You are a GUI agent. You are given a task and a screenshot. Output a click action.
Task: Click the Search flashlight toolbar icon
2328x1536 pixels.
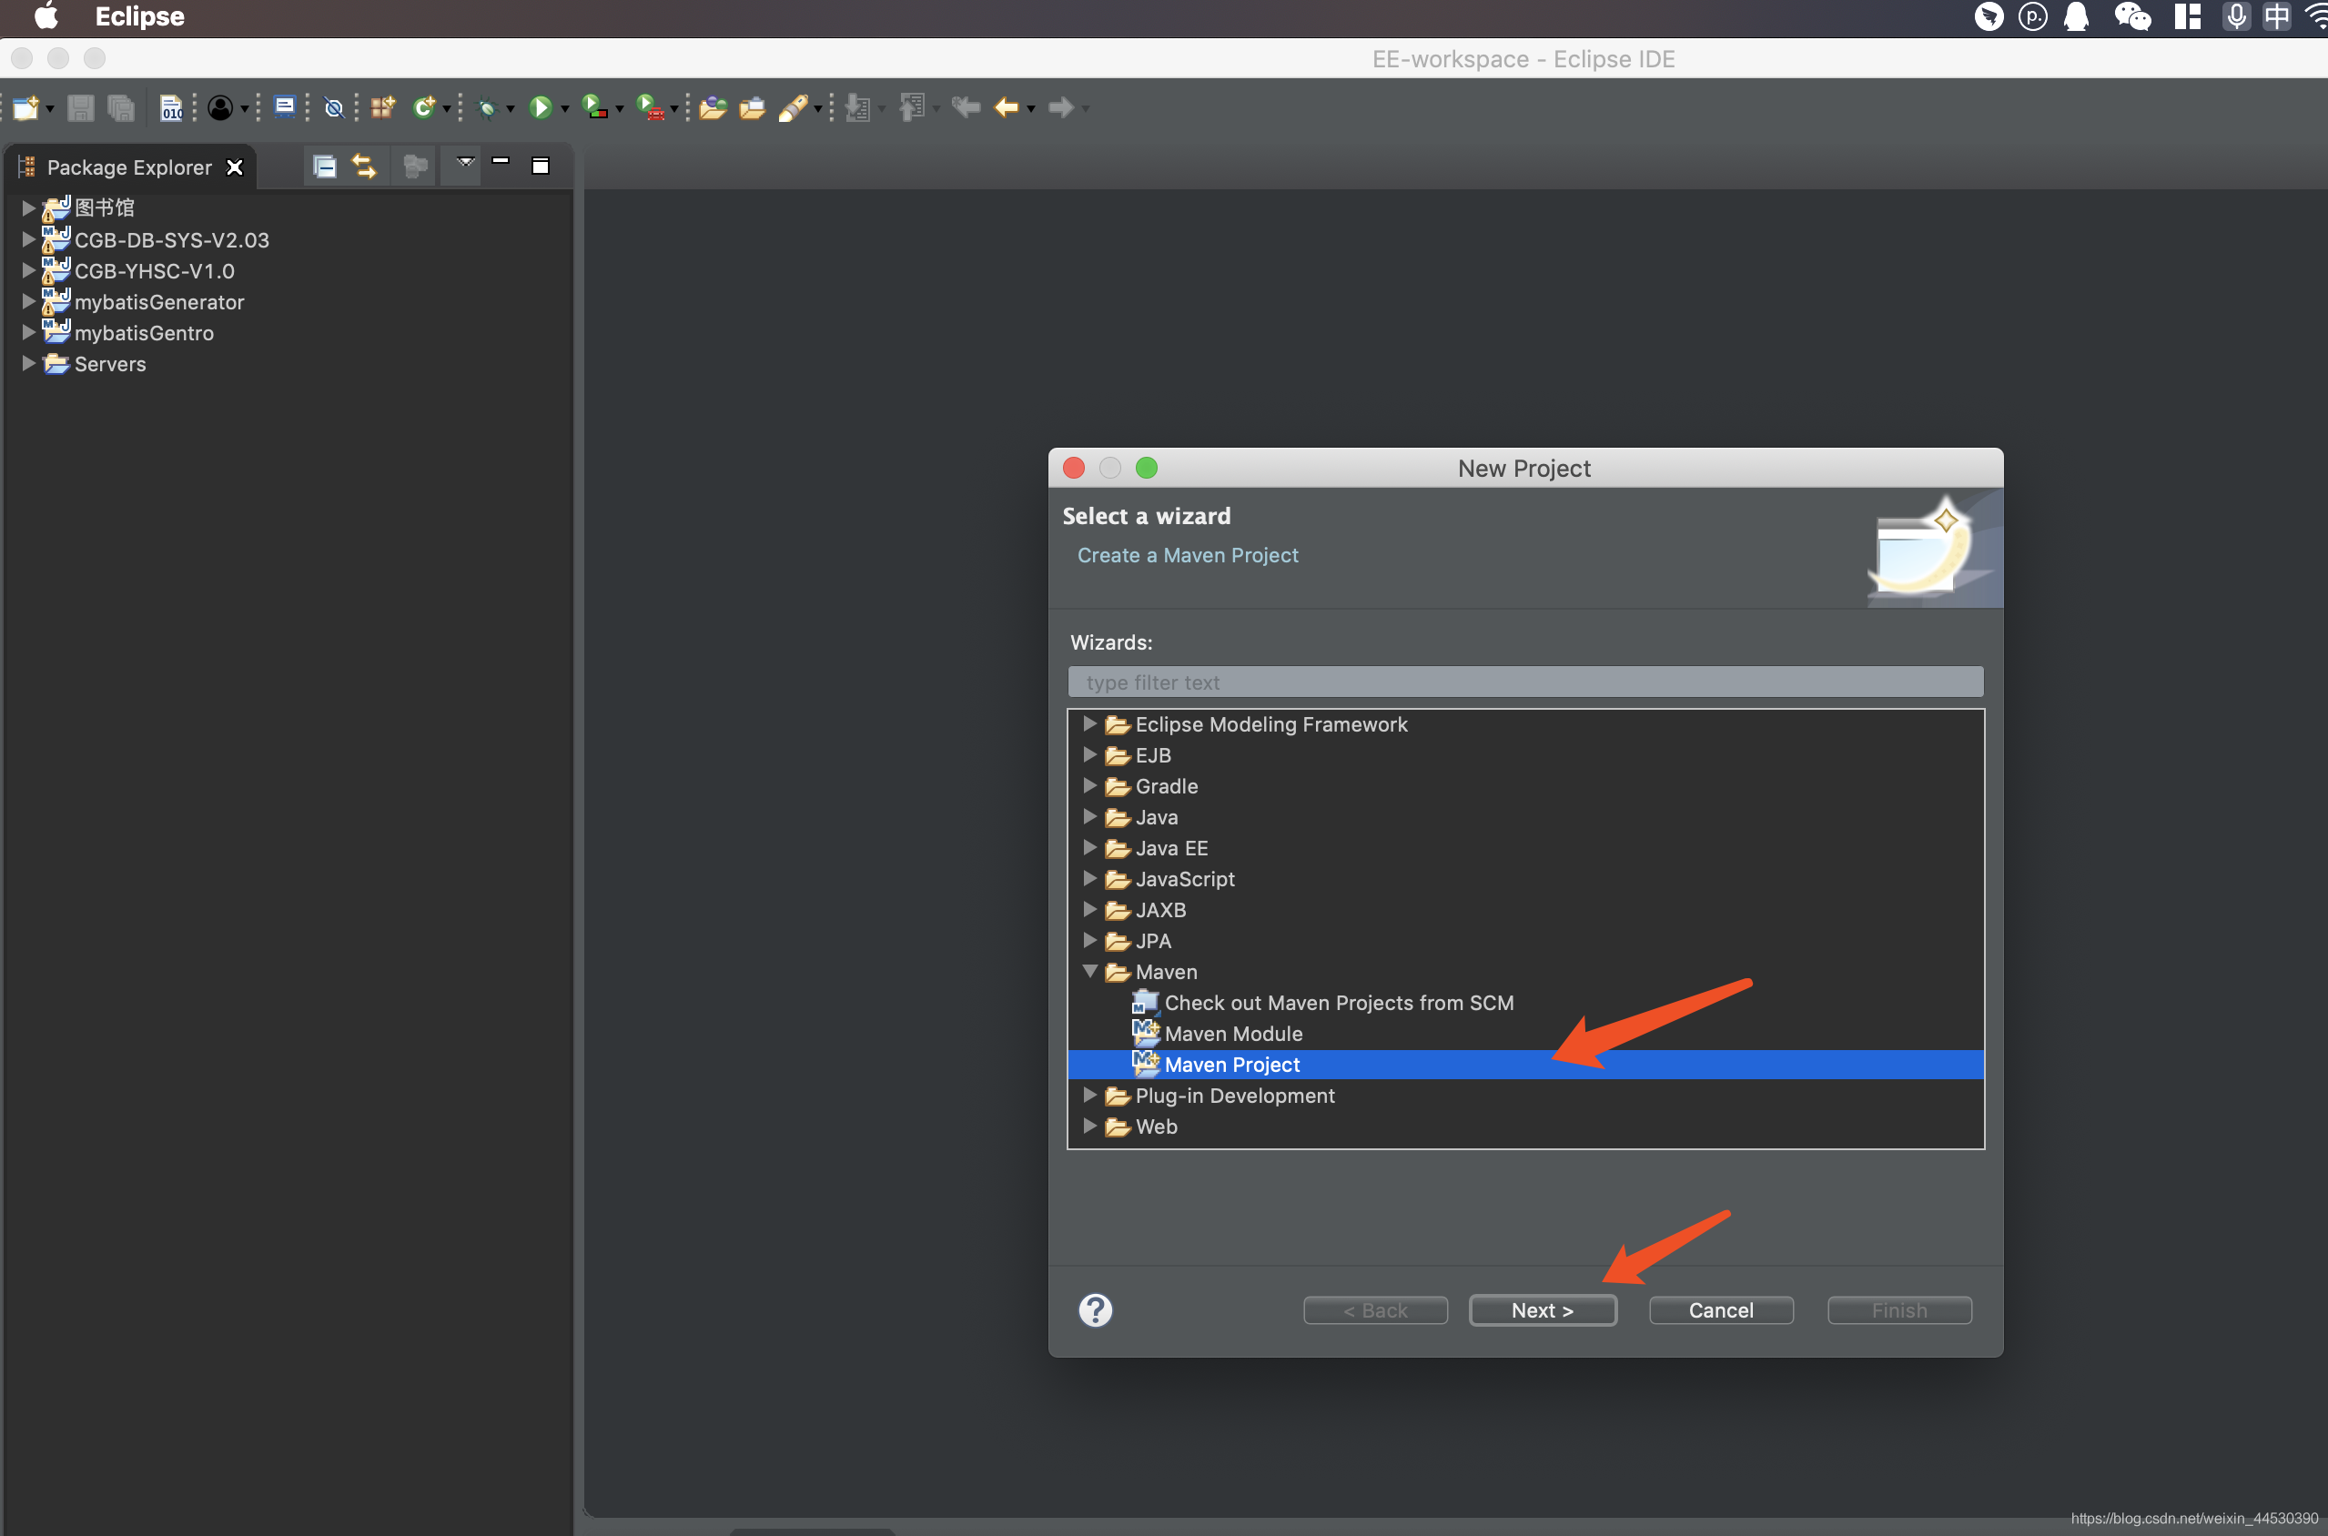[x=793, y=107]
